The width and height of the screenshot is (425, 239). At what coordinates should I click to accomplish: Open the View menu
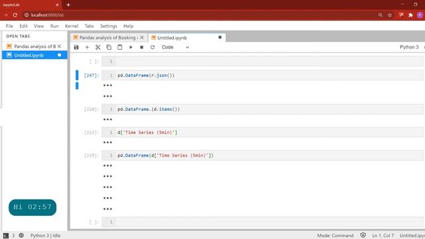click(x=39, y=26)
